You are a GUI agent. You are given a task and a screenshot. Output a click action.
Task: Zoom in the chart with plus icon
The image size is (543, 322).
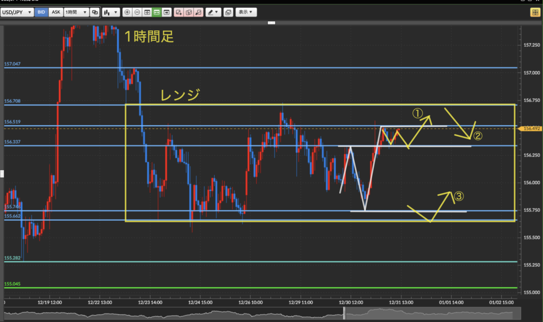click(127, 12)
